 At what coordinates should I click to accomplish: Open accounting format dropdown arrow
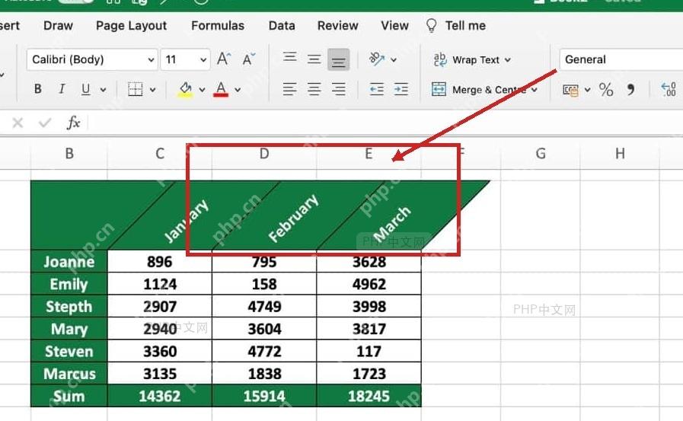(x=588, y=90)
